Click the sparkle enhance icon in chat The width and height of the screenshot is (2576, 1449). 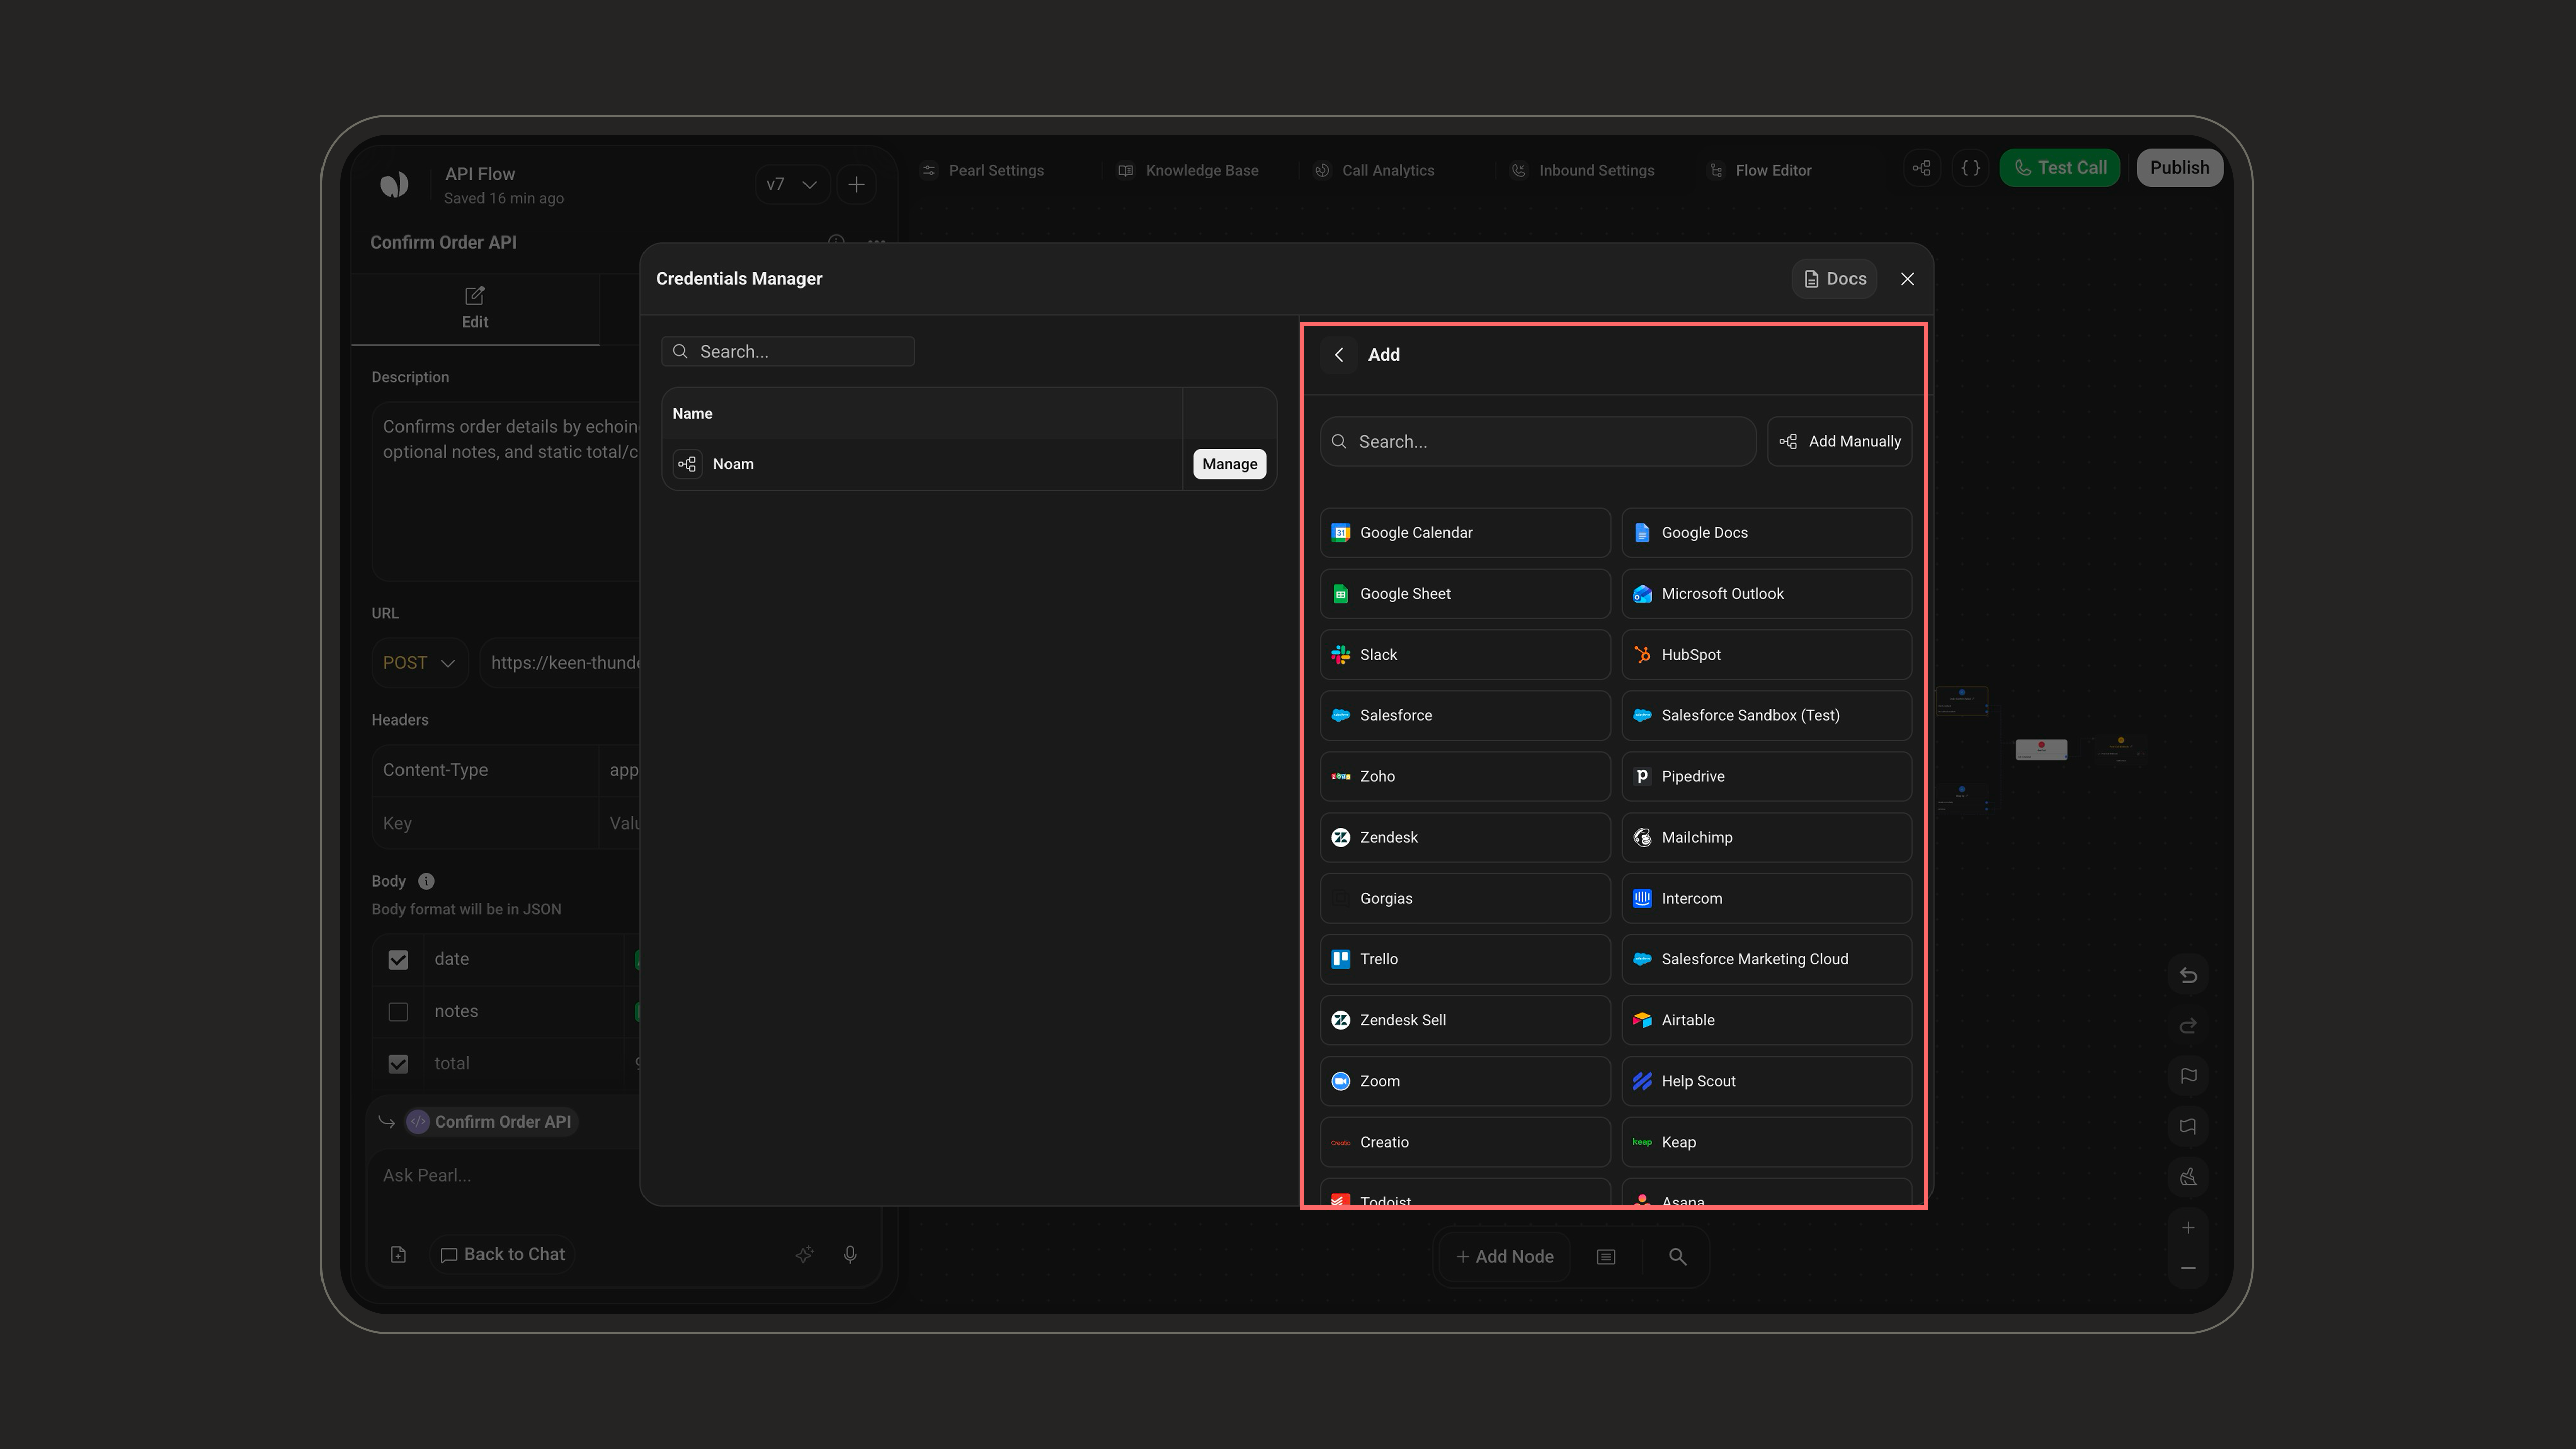[x=804, y=1255]
